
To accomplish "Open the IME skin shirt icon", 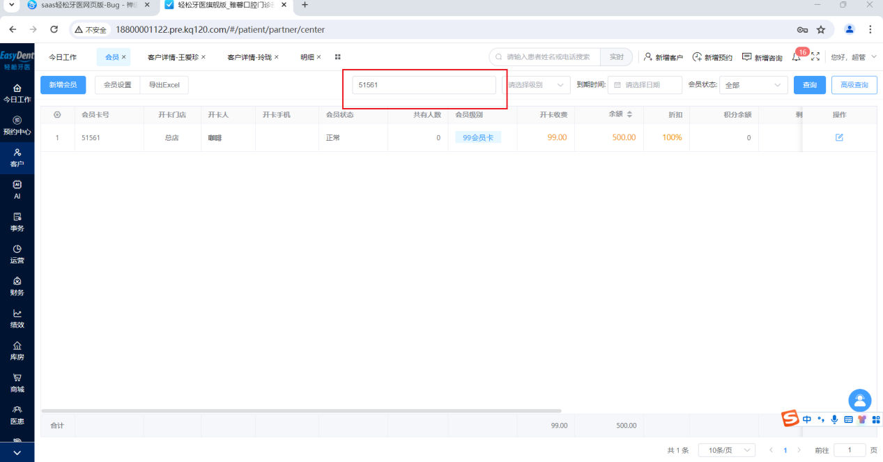I will pyautogui.click(x=862, y=419).
